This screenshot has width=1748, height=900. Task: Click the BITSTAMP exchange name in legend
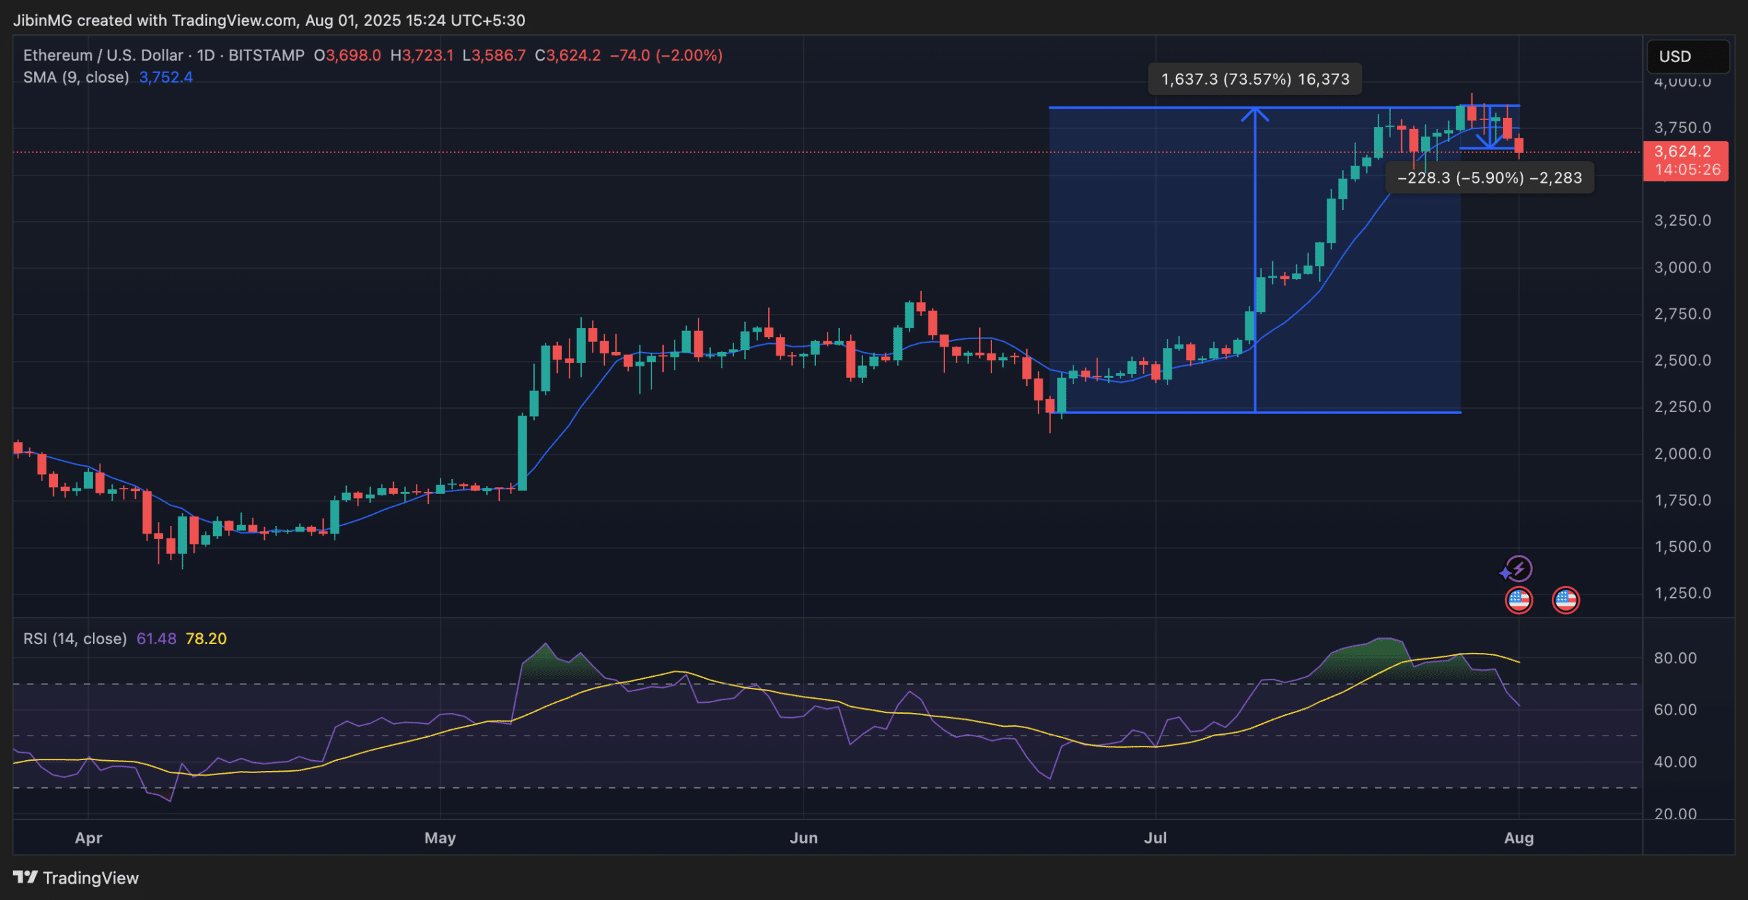266,55
